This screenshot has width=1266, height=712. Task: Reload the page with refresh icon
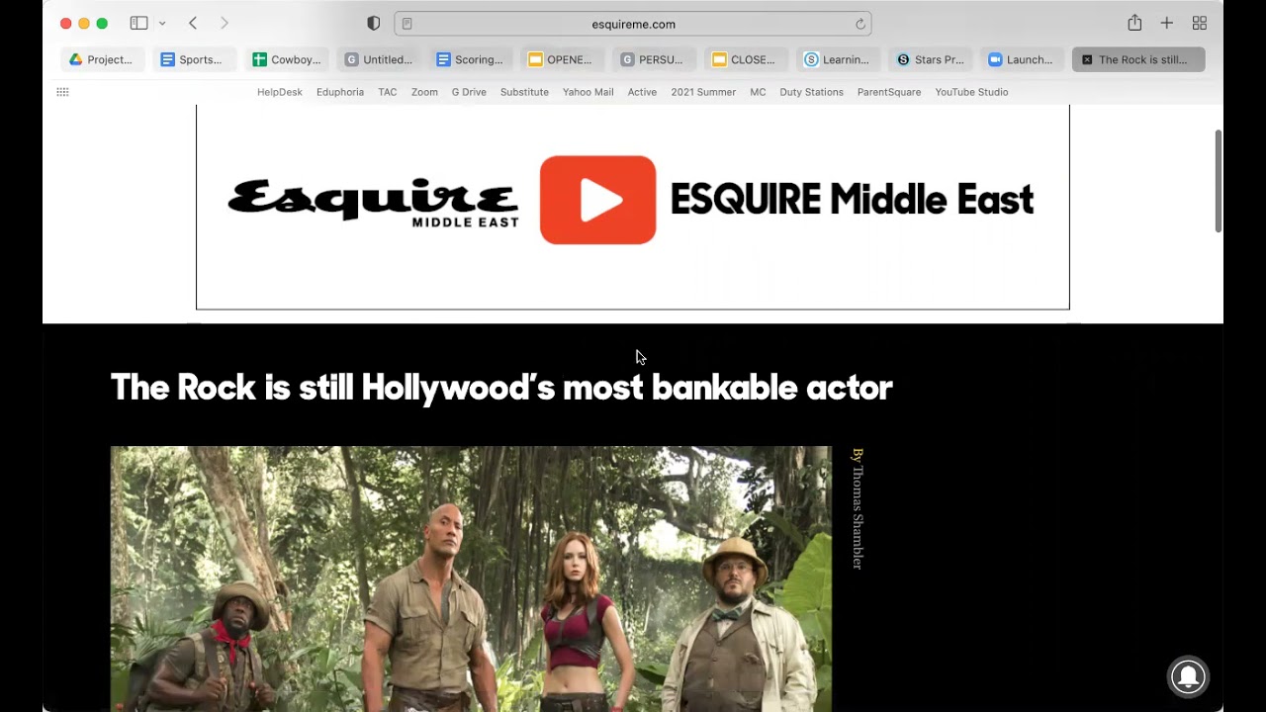860,24
